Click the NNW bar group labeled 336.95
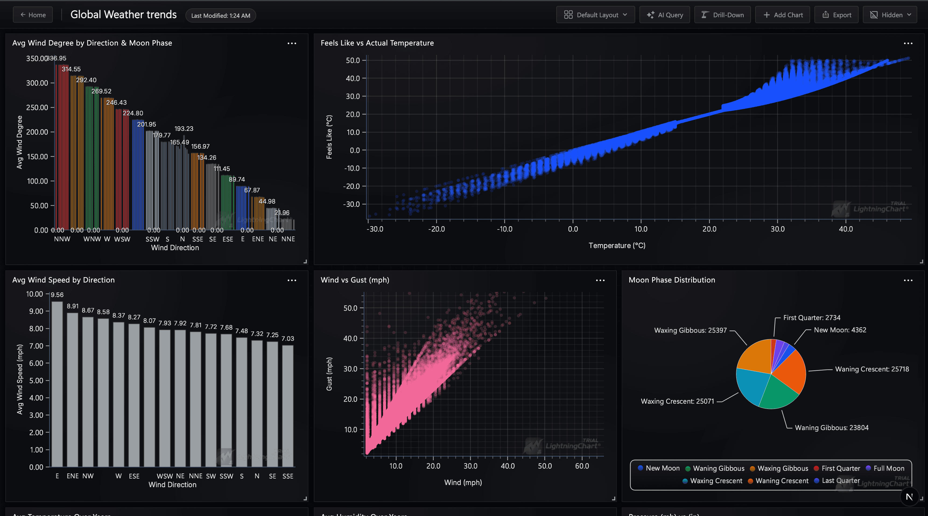 62,147
